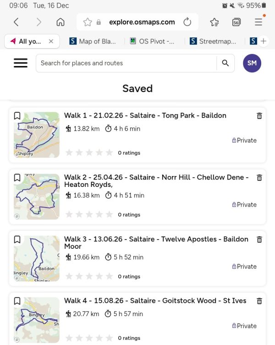Toggle bookmark on Walk 4 route

pos(17,301)
